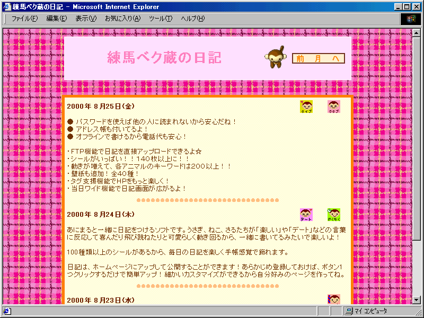Click the line ・壁紙も追加!全40種!
The image size is (424, 318).
pos(103,174)
